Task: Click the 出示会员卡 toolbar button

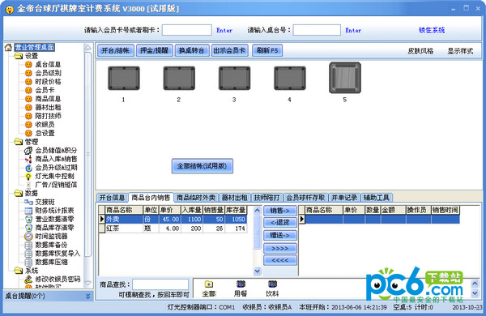Action: point(230,50)
